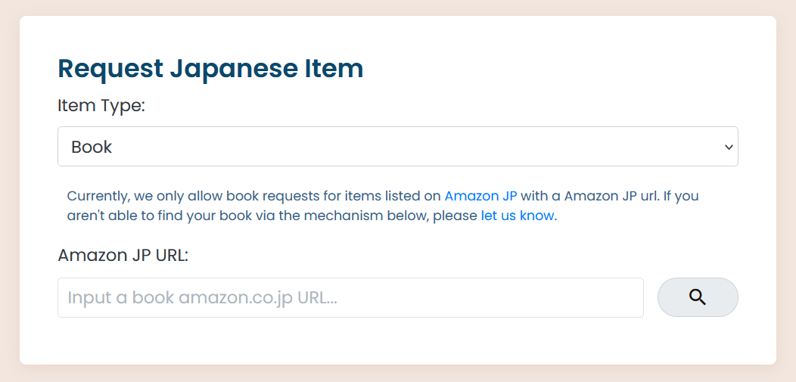Screen dimensions: 796x382
Task: Click the word 'Request' in the title
Action: pyautogui.click(x=110, y=69)
